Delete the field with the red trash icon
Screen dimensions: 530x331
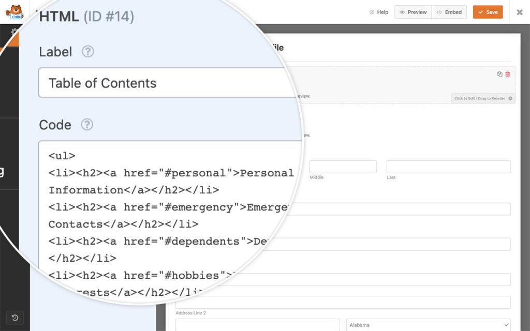tap(508, 74)
